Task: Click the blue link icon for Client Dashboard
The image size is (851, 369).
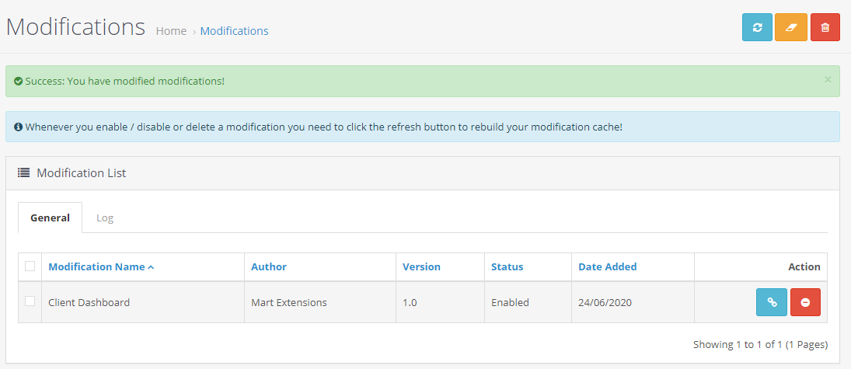Action: 772,302
